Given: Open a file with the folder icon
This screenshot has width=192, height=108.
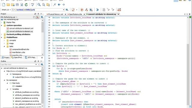Looking at the screenshot, I should coord(8,5).
